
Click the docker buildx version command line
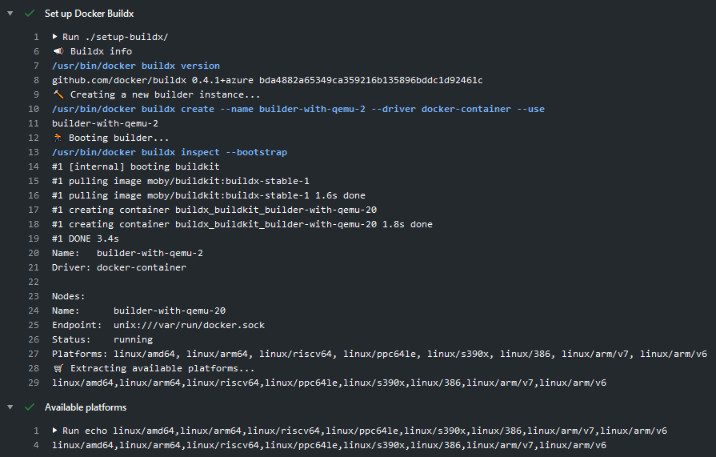pos(136,66)
